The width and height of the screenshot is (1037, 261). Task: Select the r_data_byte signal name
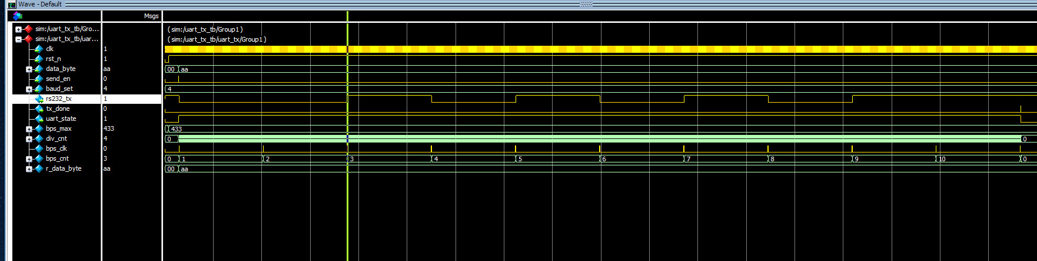pyautogui.click(x=64, y=168)
